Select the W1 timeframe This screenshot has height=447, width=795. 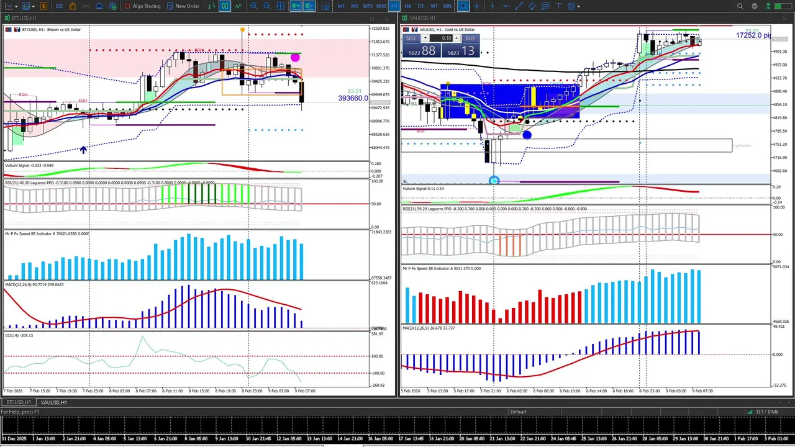(x=434, y=6)
